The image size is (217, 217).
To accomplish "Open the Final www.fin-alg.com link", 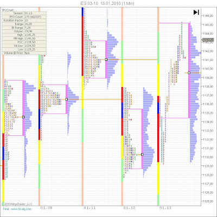I will coord(17,209).
